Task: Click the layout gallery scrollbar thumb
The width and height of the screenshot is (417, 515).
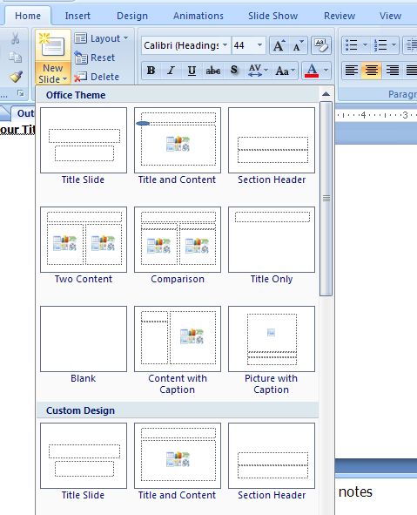Action: (x=326, y=199)
